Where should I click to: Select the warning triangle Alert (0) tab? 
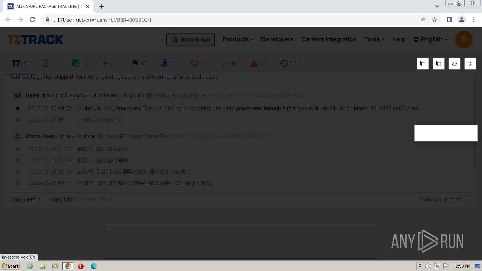click(258, 64)
